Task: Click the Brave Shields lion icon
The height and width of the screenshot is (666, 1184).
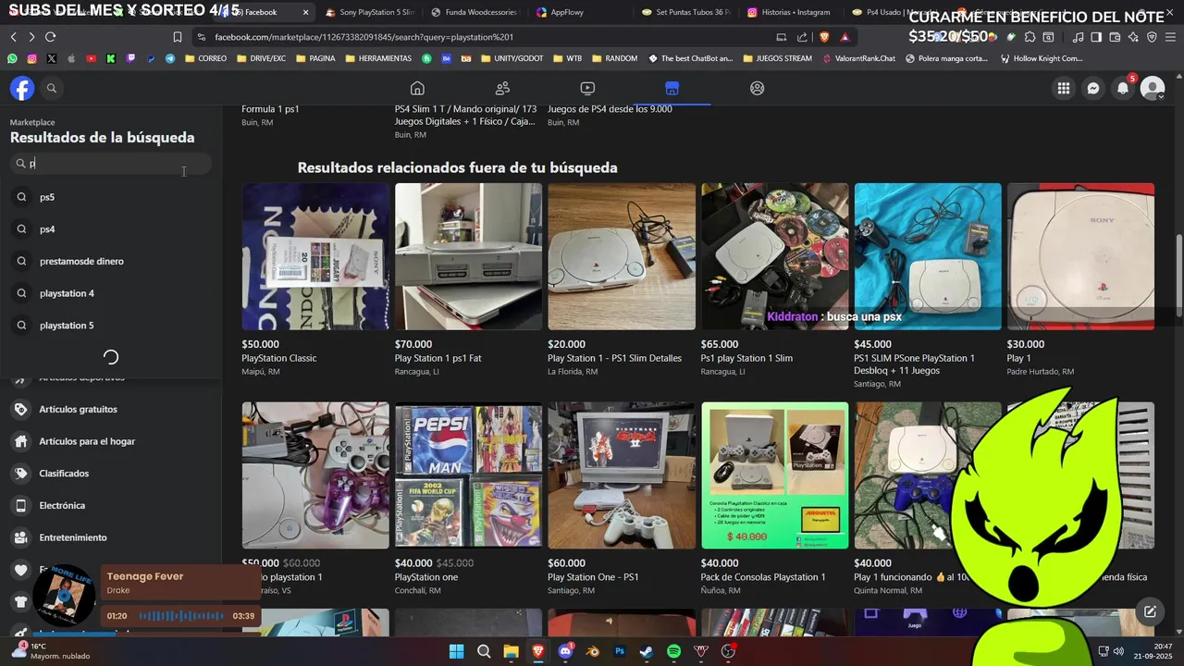Action: pos(824,37)
